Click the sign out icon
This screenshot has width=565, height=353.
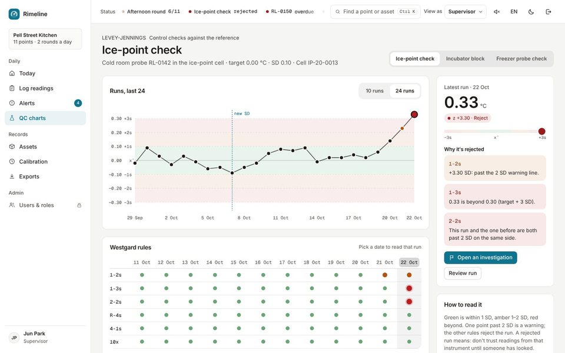549,12
